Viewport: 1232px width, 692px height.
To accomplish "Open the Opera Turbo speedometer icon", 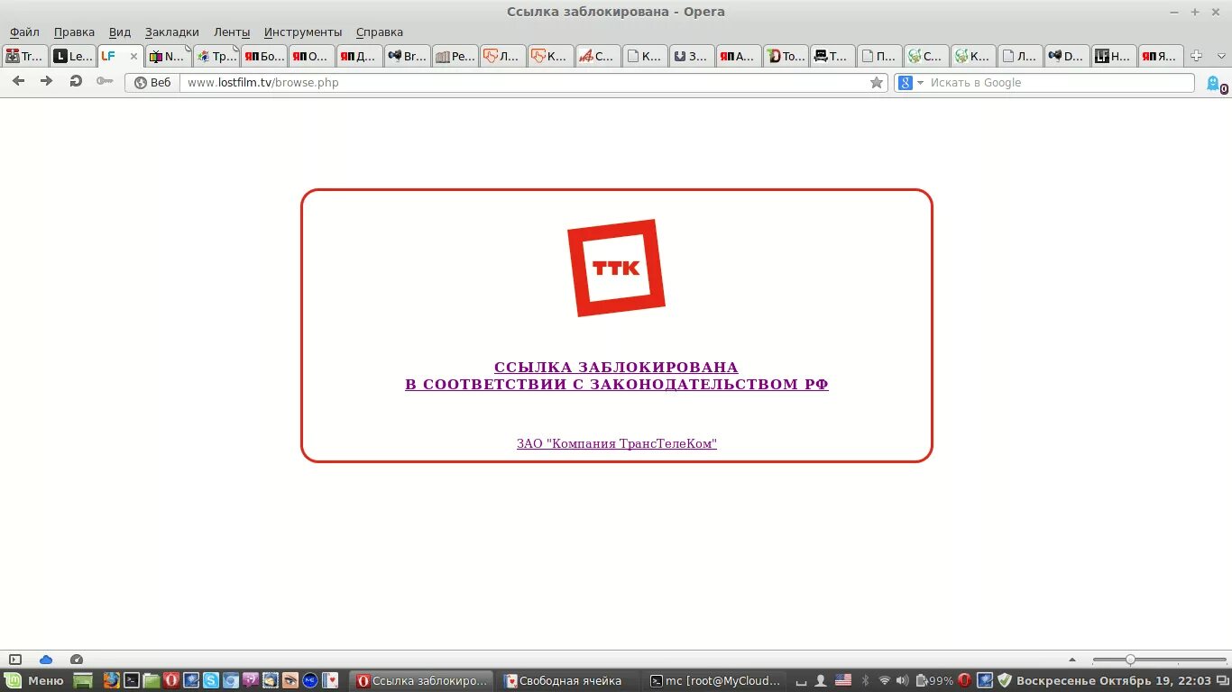I will 77,660.
